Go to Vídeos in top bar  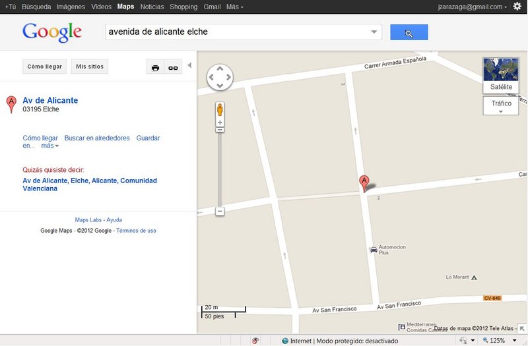[101, 7]
